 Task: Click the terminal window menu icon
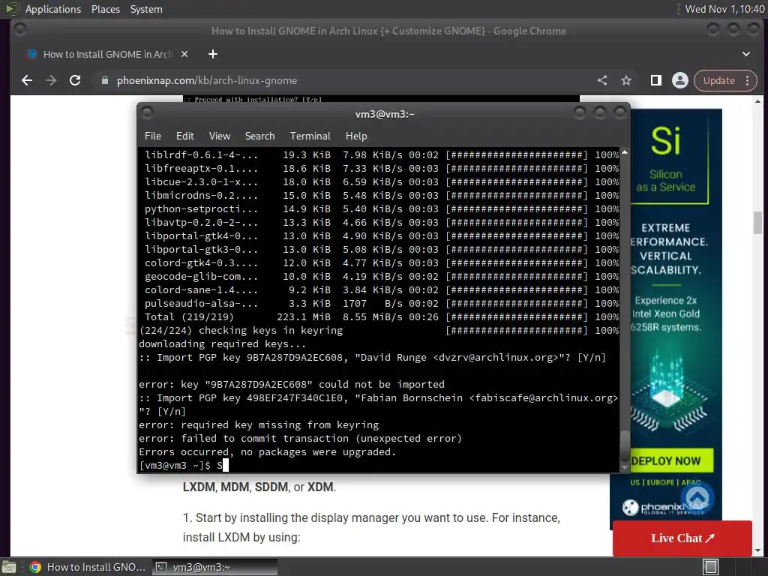point(147,113)
